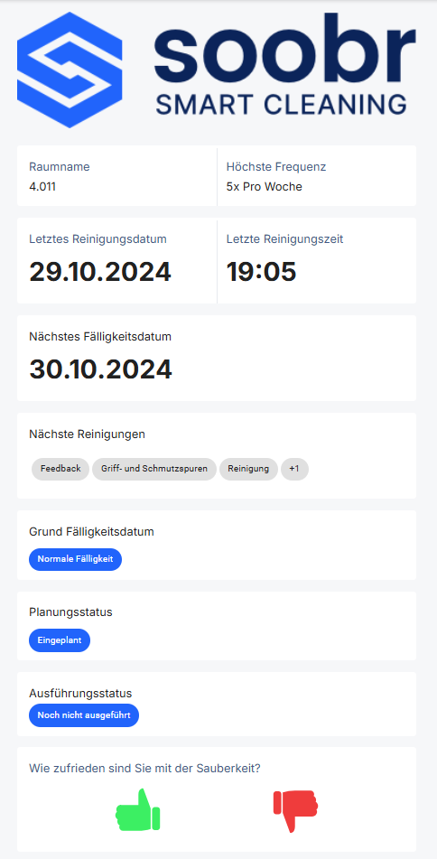Click the cleanliness satisfaction question text
Image resolution: width=437 pixels, height=859 pixels.
(x=144, y=769)
